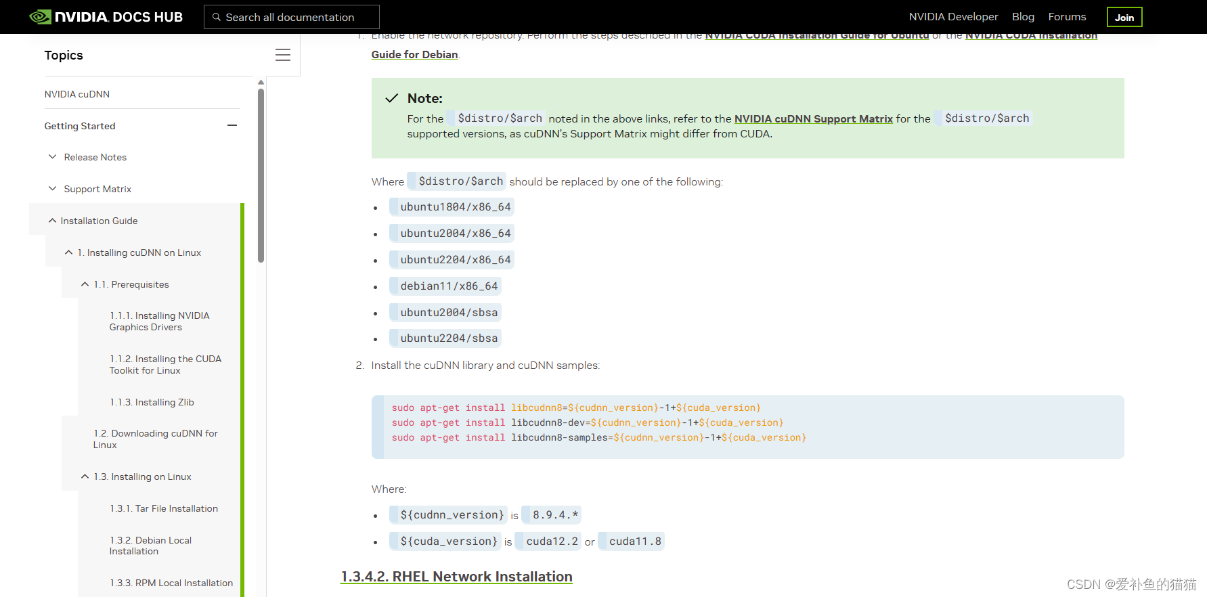Open NVIDIA CUDA Installation Guide for Ubuntu link
Image resolution: width=1207 pixels, height=597 pixels.
pos(816,37)
